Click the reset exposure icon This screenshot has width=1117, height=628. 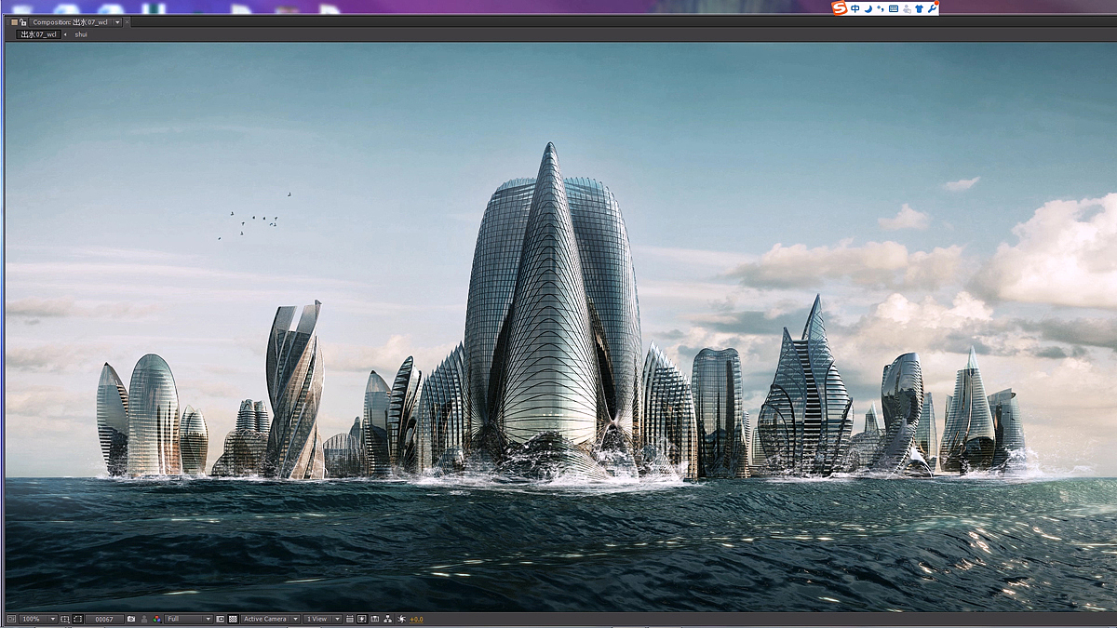click(401, 619)
